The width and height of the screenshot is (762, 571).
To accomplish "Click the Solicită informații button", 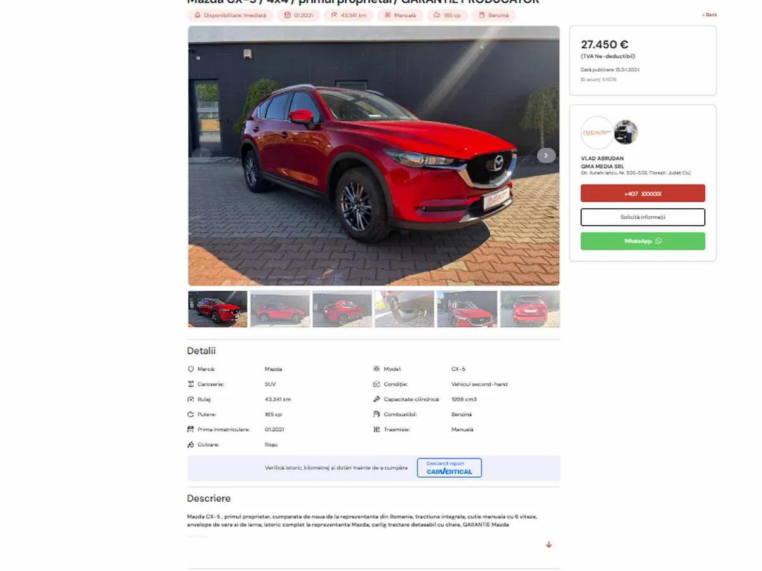I will click(643, 217).
